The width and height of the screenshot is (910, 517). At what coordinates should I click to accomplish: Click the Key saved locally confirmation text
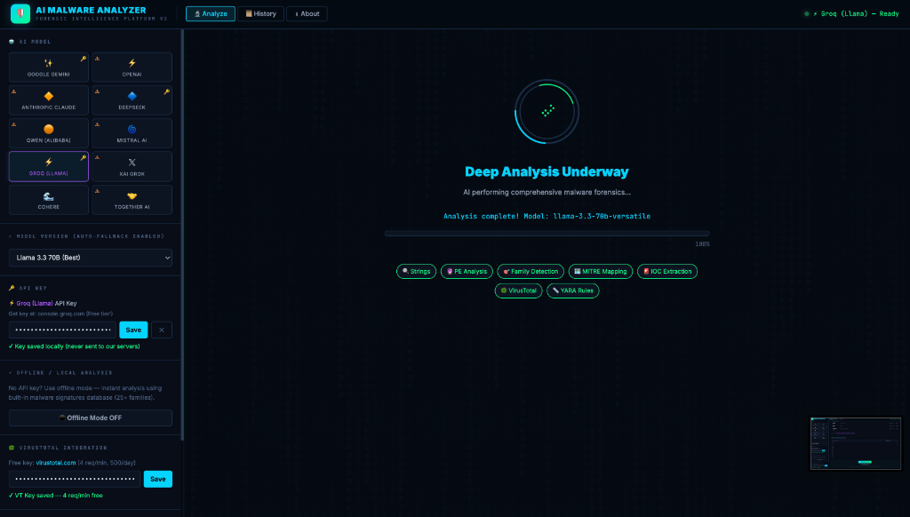tap(75, 346)
